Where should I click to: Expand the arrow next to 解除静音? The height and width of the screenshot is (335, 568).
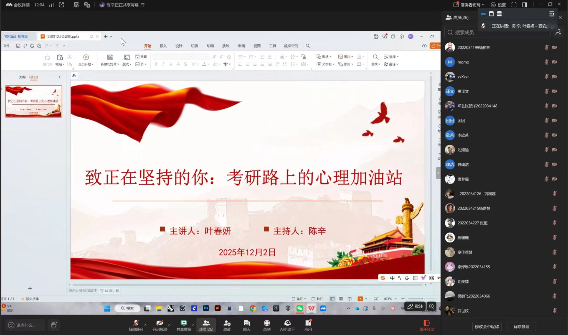[x=145, y=325]
